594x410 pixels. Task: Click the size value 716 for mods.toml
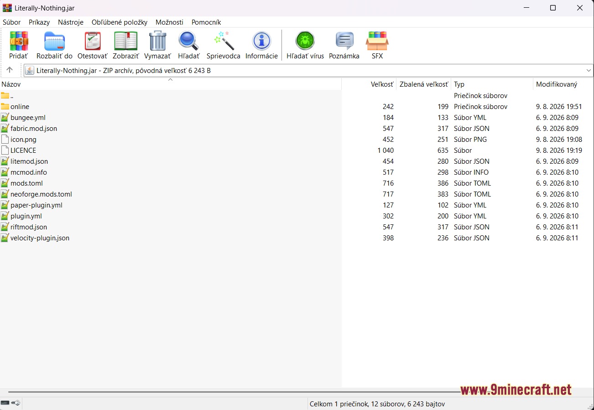(388, 183)
